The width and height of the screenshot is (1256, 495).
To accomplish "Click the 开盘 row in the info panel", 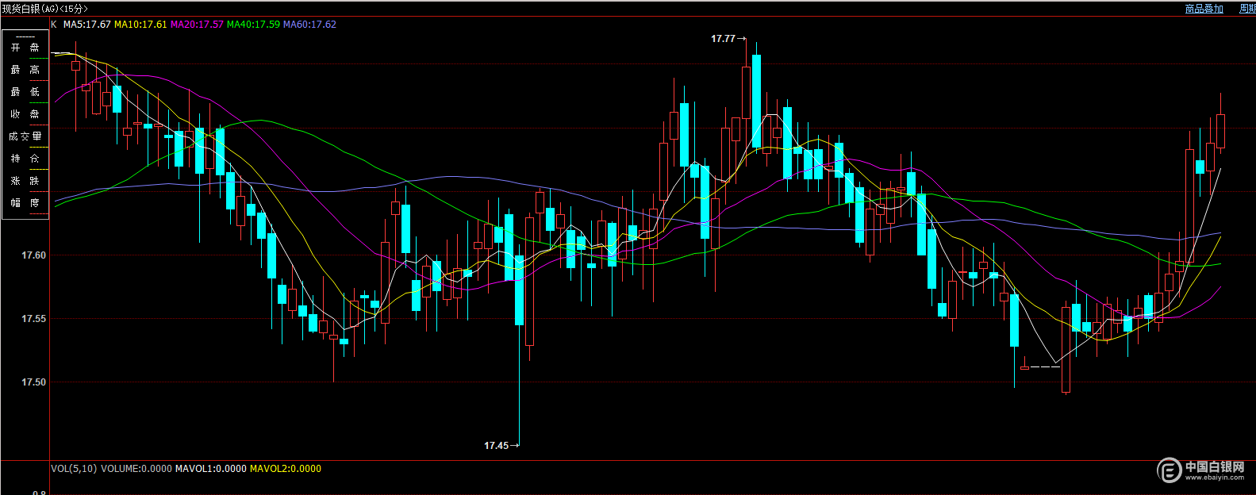I will pyautogui.click(x=25, y=48).
